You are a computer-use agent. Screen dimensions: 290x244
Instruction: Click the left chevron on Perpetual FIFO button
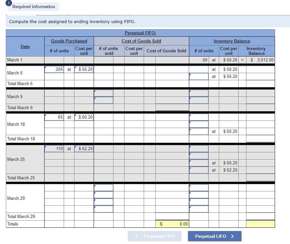pos(136,236)
